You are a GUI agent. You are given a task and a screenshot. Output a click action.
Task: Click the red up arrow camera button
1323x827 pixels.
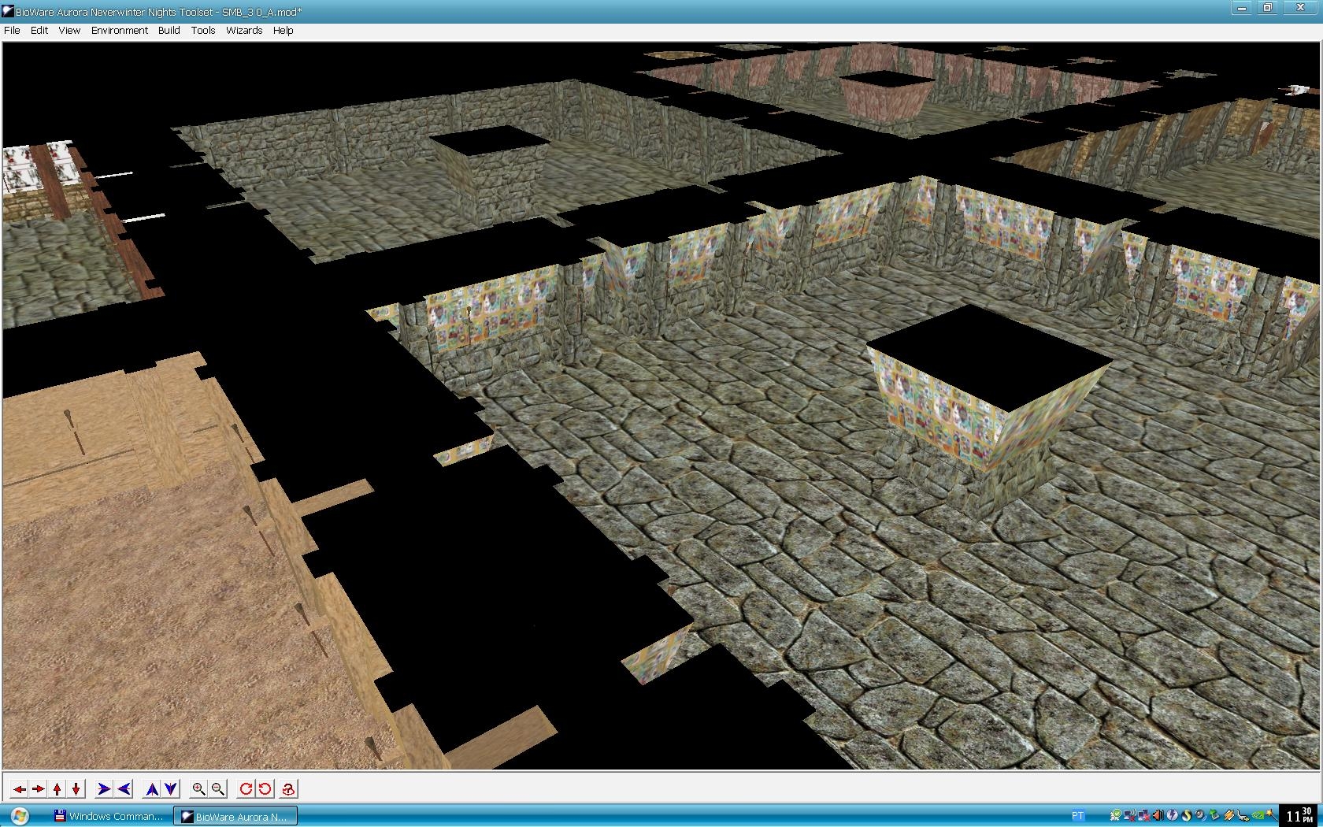click(x=57, y=788)
